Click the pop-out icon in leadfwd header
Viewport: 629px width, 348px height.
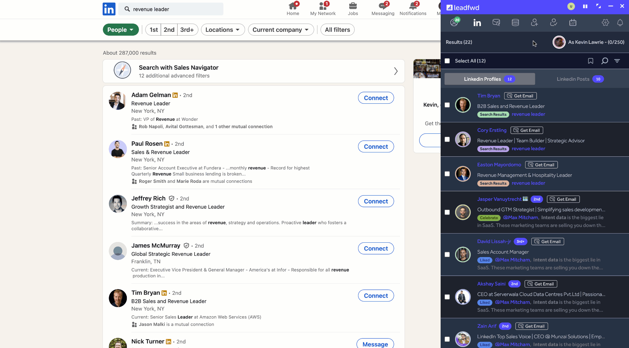pyautogui.click(x=599, y=6)
